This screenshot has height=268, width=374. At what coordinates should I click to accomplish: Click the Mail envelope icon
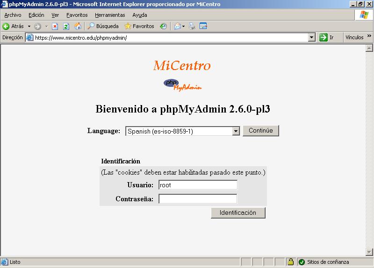[x=178, y=26]
